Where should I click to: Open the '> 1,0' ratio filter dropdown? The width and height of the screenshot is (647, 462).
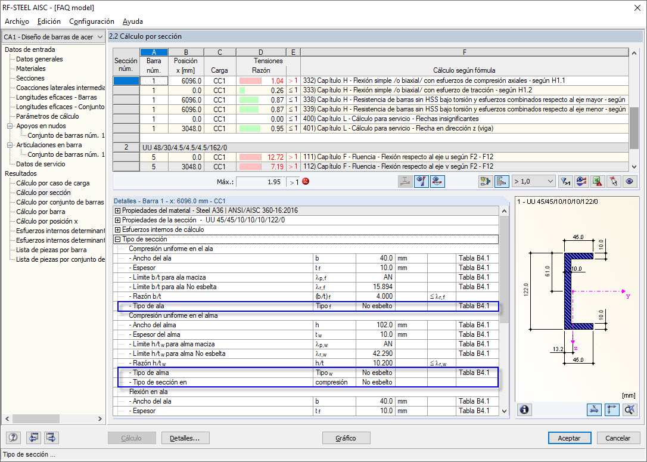[533, 182]
